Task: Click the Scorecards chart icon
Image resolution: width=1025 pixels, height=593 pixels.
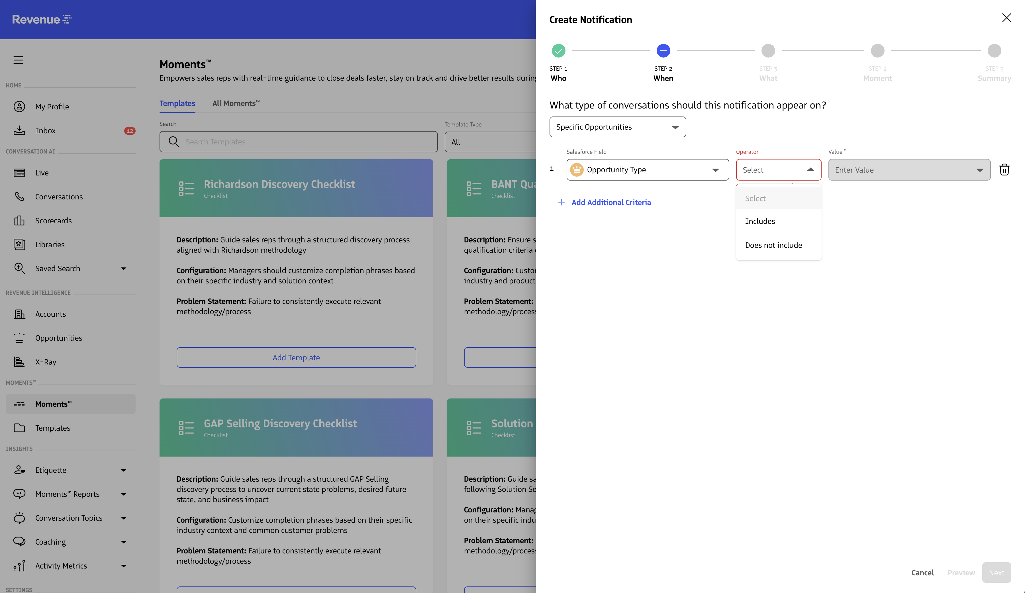Action: point(19,220)
